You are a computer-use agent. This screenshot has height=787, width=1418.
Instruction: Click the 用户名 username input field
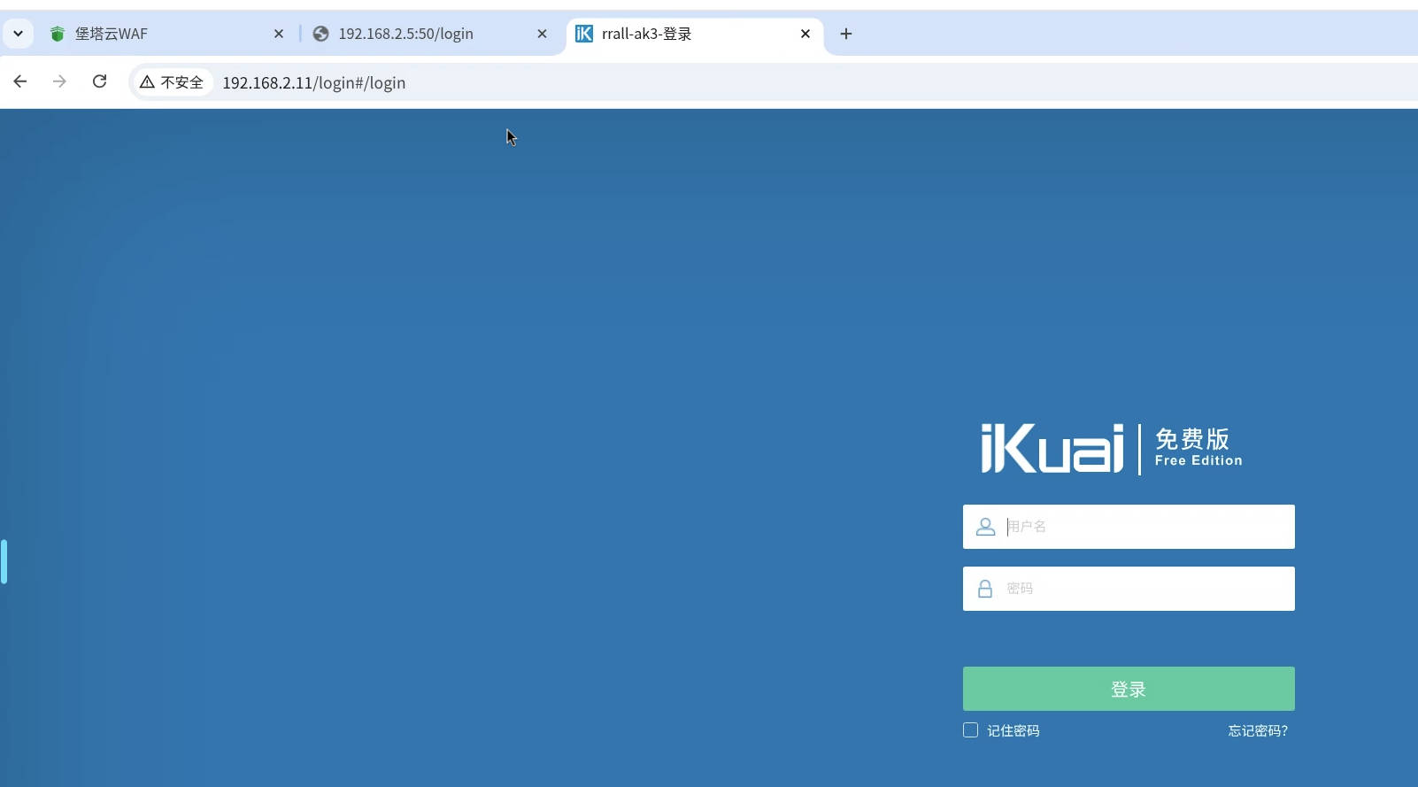(x=1129, y=527)
